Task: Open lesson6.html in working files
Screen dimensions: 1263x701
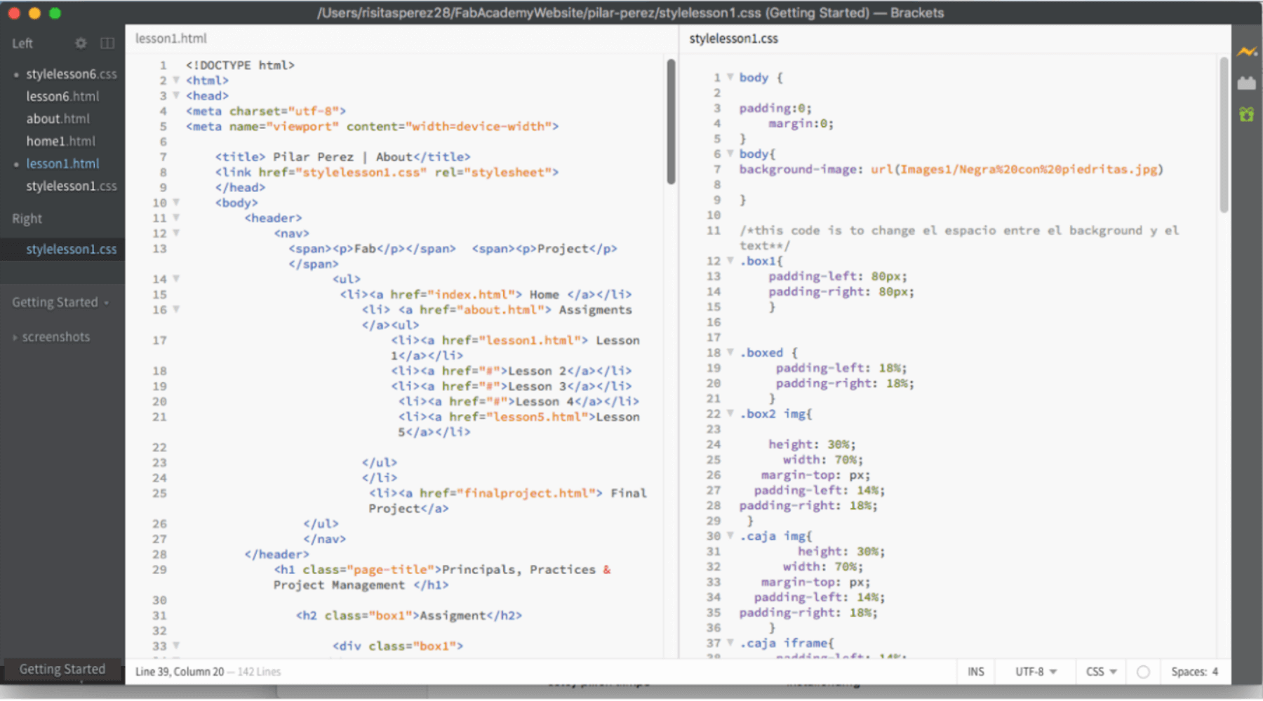Action: [62, 97]
